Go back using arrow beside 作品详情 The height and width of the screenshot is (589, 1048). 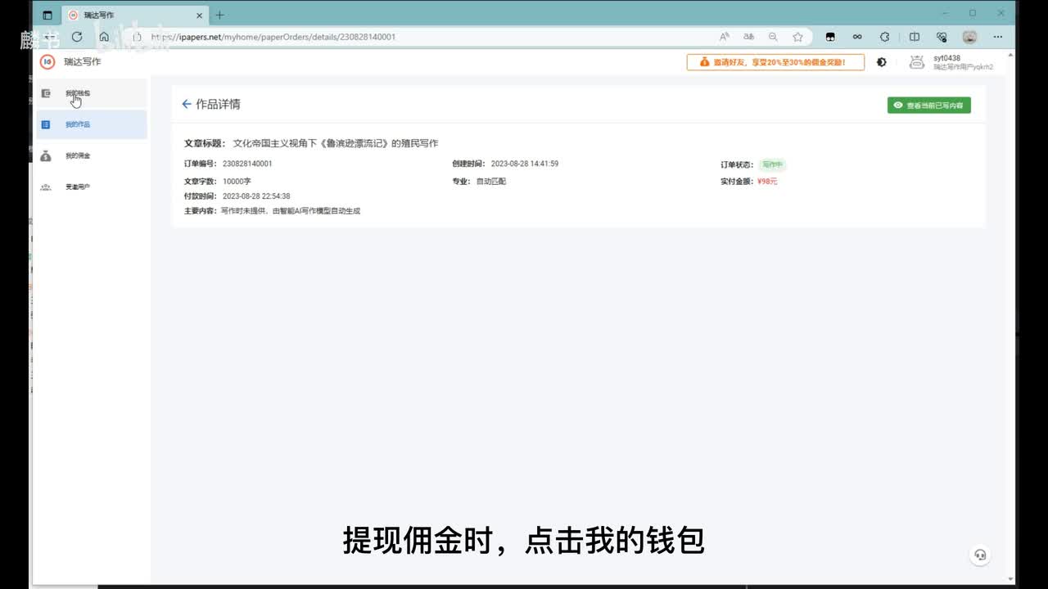coord(187,104)
